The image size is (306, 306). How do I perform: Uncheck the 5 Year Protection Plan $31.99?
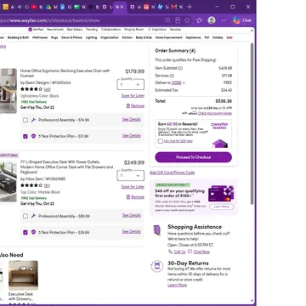[x=25, y=136]
